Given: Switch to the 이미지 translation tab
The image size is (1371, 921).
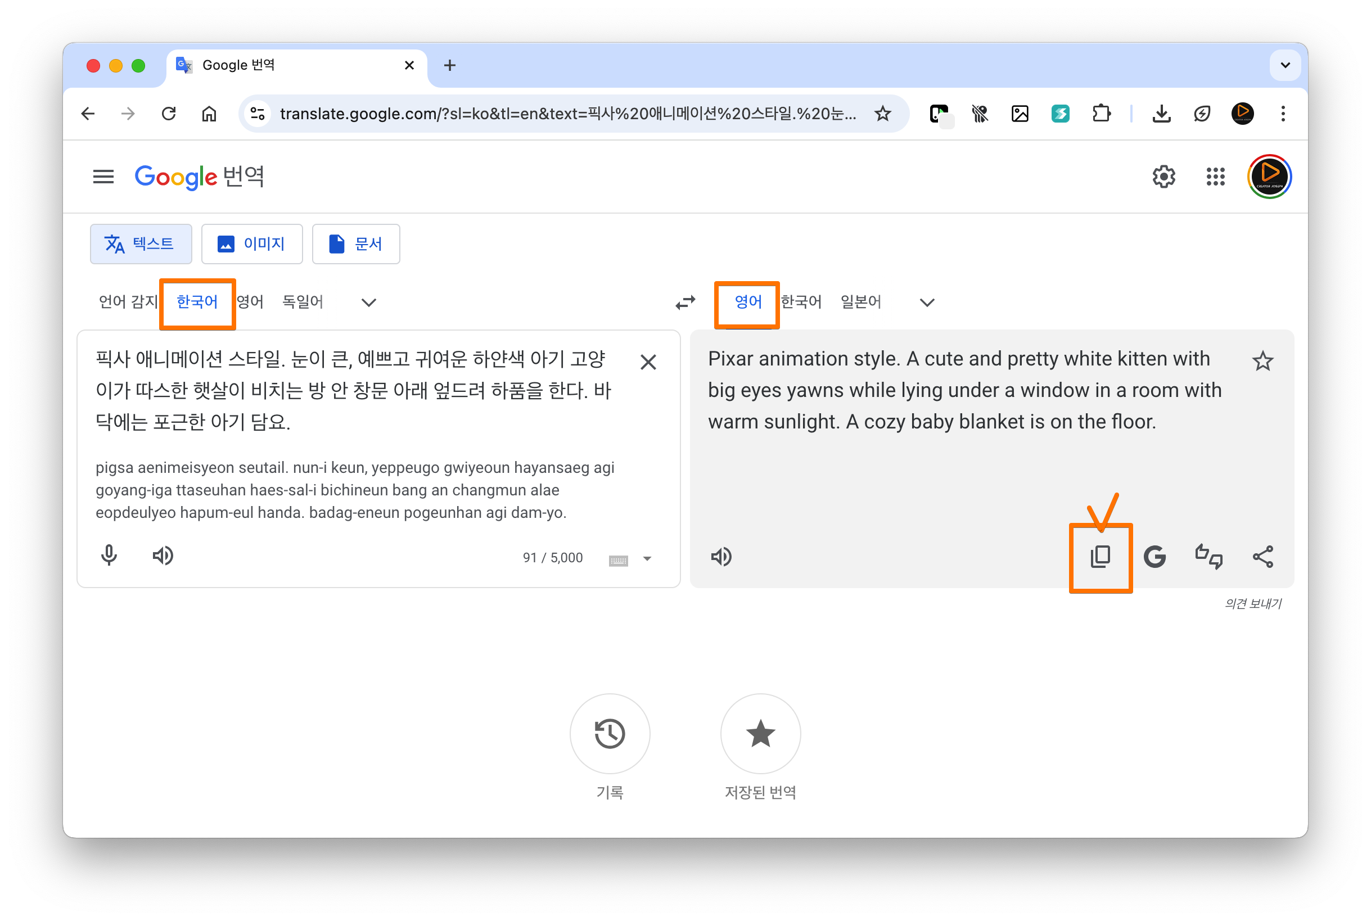Looking at the screenshot, I should (x=251, y=244).
